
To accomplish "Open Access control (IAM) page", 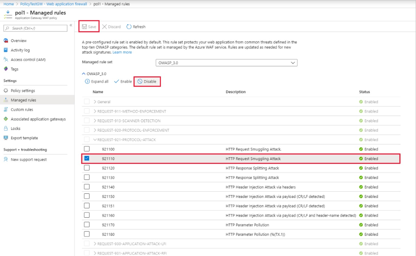I will 28,60.
